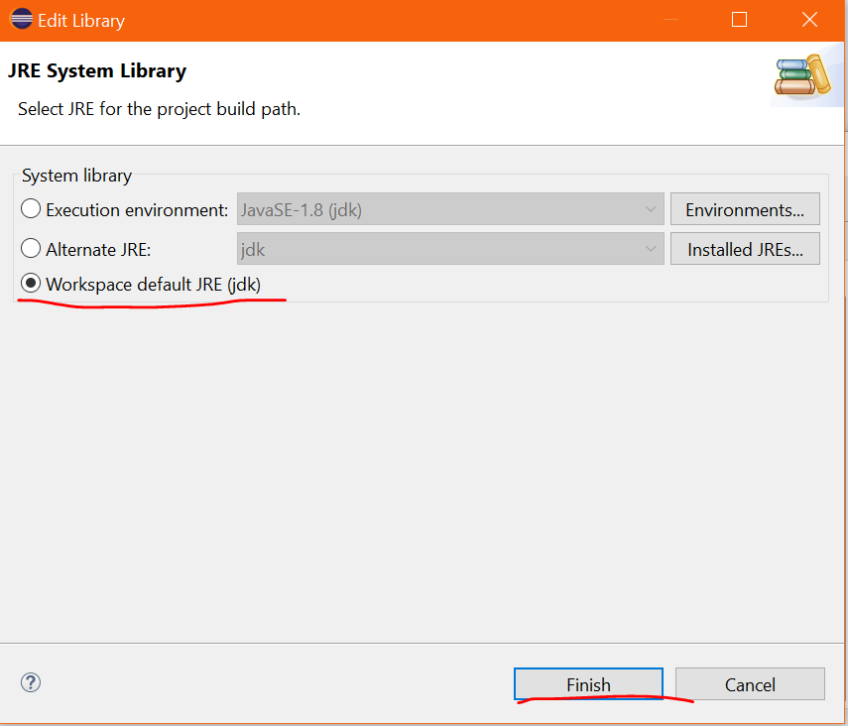The width and height of the screenshot is (848, 726).
Task: Click the 'System library' group label
Action: 76,176
